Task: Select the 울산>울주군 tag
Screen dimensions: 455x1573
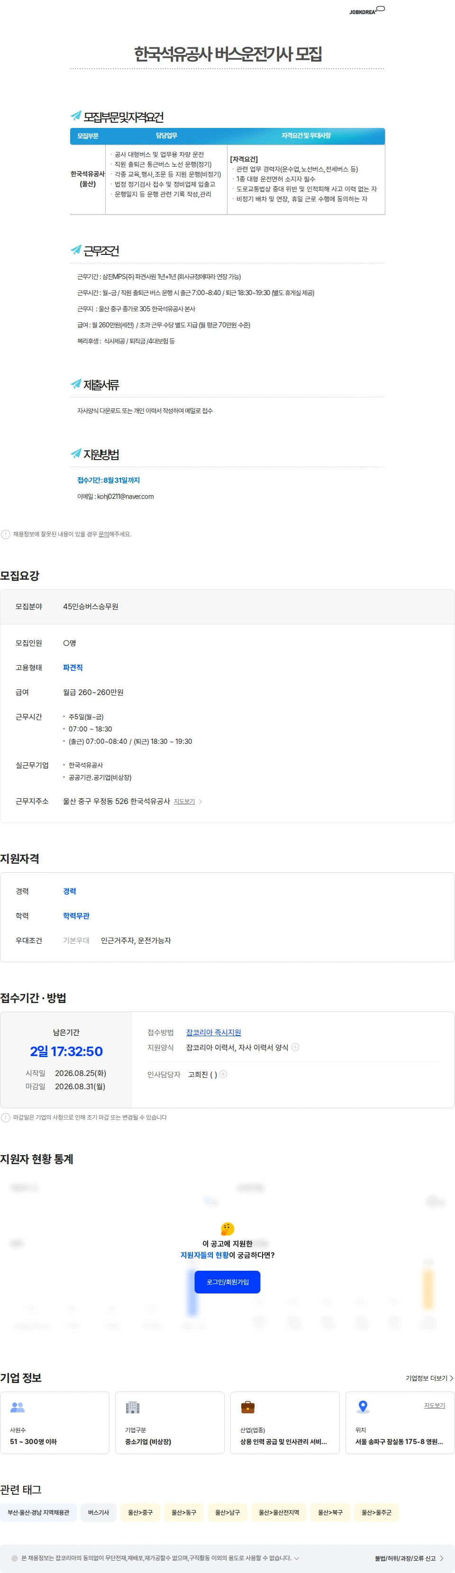Action: [376, 1512]
